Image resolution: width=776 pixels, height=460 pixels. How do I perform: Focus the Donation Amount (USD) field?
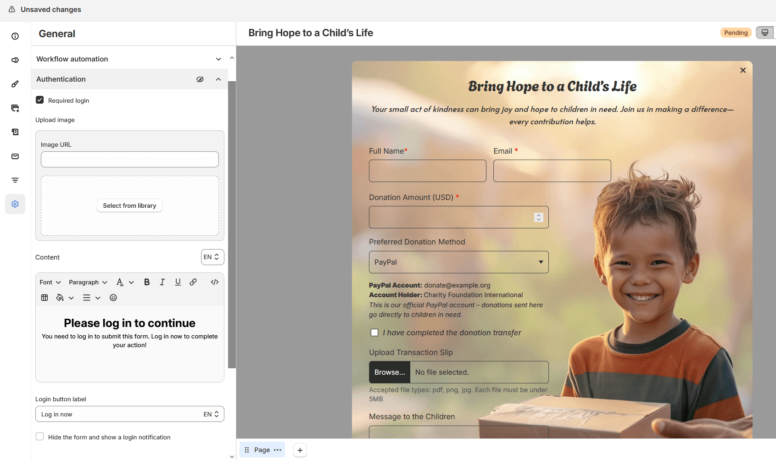(x=459, y=217)
